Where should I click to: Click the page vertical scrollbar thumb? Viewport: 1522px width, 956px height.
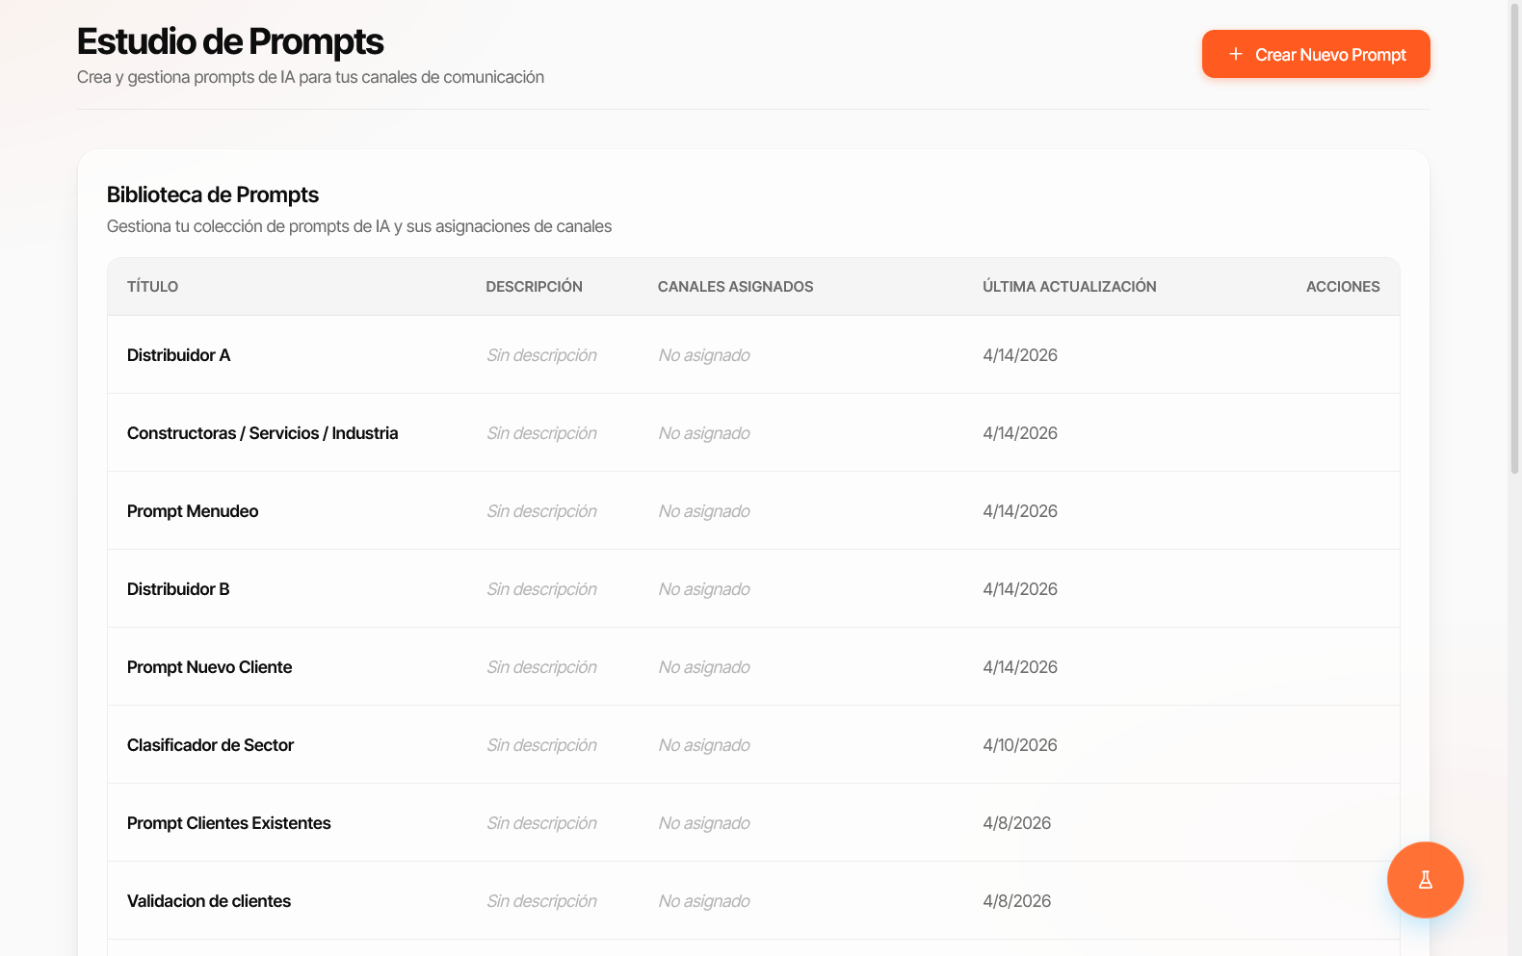click(1514, 237)
